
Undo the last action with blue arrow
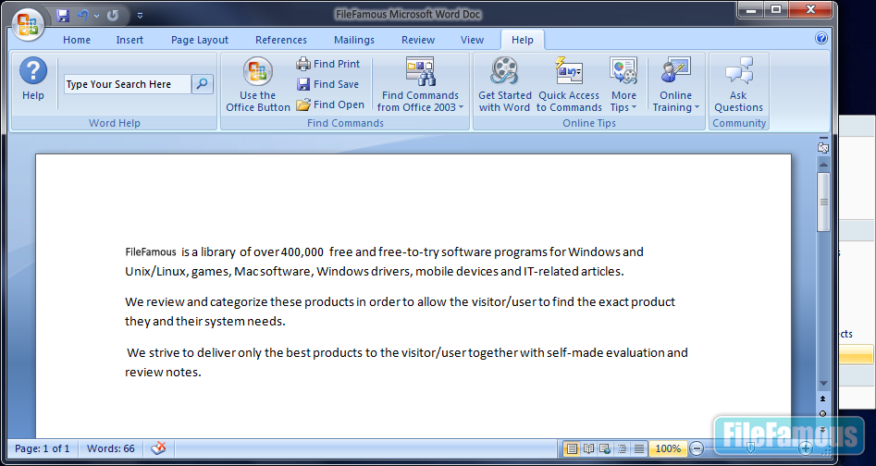[x=83, y=16]
